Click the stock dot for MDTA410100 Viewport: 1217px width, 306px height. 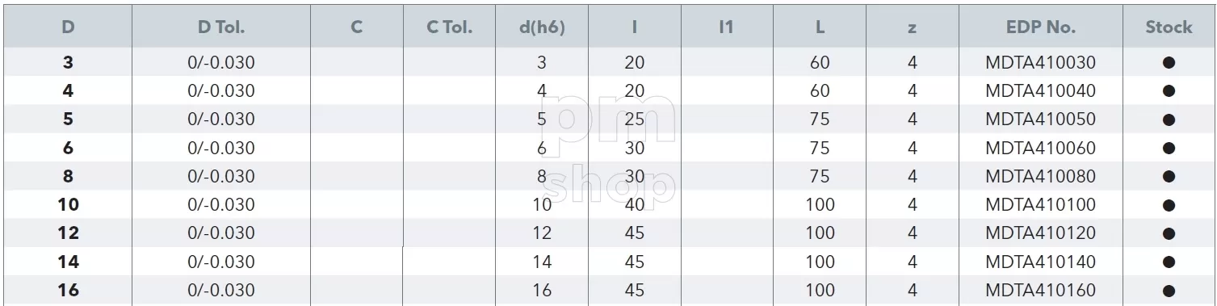1169,206
